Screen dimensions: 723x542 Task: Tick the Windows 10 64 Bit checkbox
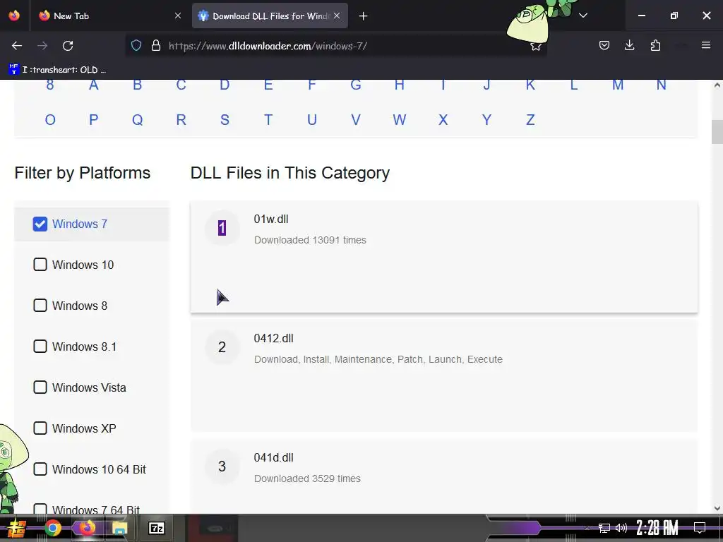click(x=40, y=469)
